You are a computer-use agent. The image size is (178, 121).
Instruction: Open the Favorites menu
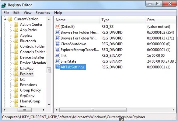pos(43,12)
